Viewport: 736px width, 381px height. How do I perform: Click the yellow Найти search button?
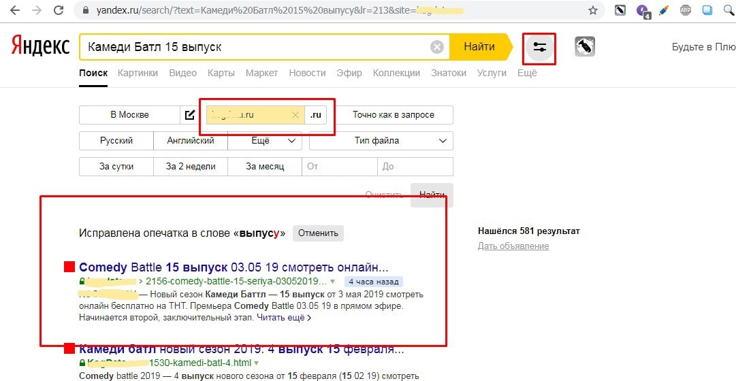point(479,46)
